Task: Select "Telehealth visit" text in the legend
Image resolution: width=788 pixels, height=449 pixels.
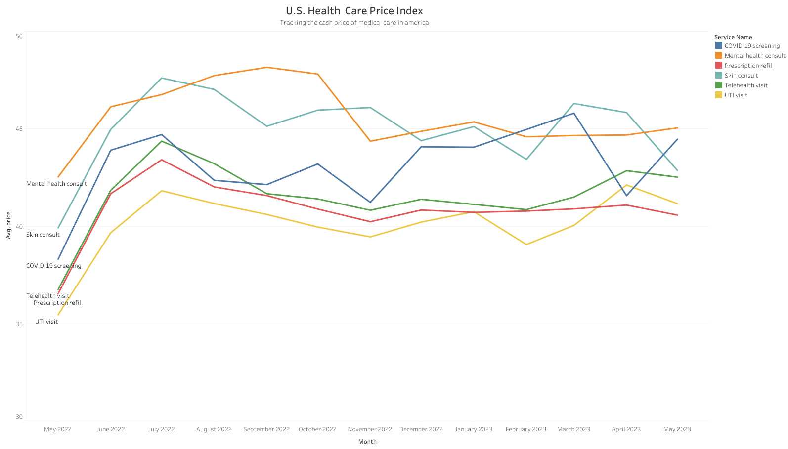Action: tap(746, 85)
